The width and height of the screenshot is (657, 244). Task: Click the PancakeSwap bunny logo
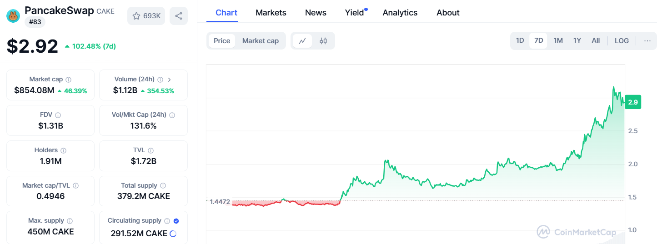pos(13,16)
